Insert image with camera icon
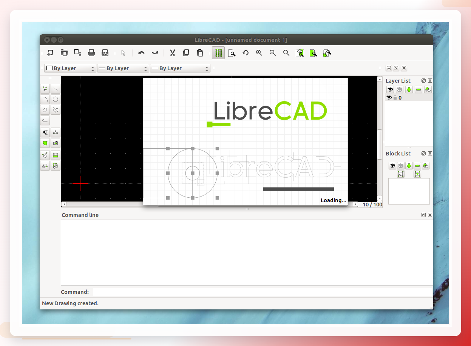Viewport: 471px width, 346px height. (x=56, y=143)
